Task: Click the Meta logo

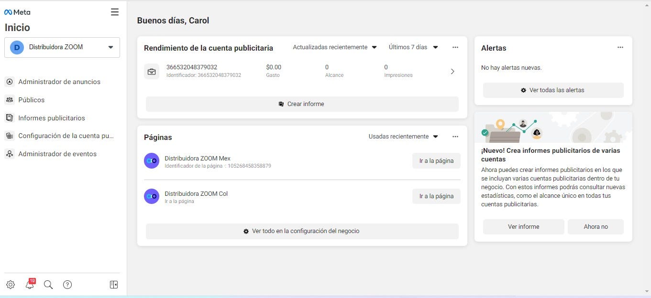Action: pyautogui.click(x=17, y=12)
